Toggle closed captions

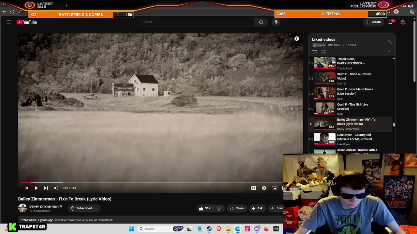pos(253,188)
